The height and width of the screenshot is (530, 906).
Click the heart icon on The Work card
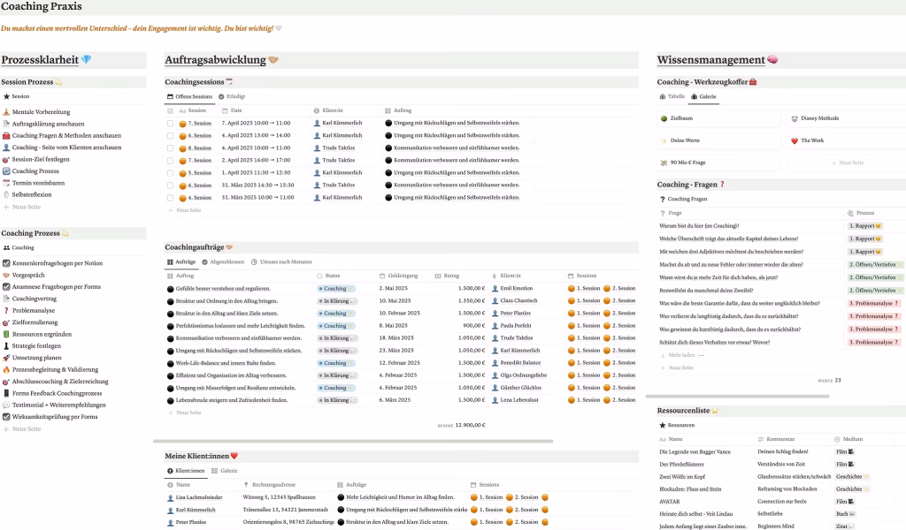coord(795,140)
